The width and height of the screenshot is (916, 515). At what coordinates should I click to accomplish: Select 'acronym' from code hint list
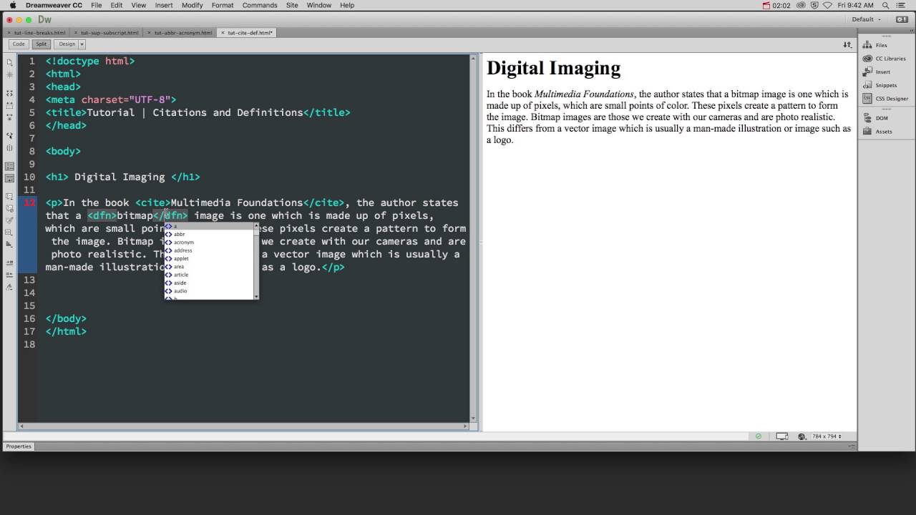[210, 242]
